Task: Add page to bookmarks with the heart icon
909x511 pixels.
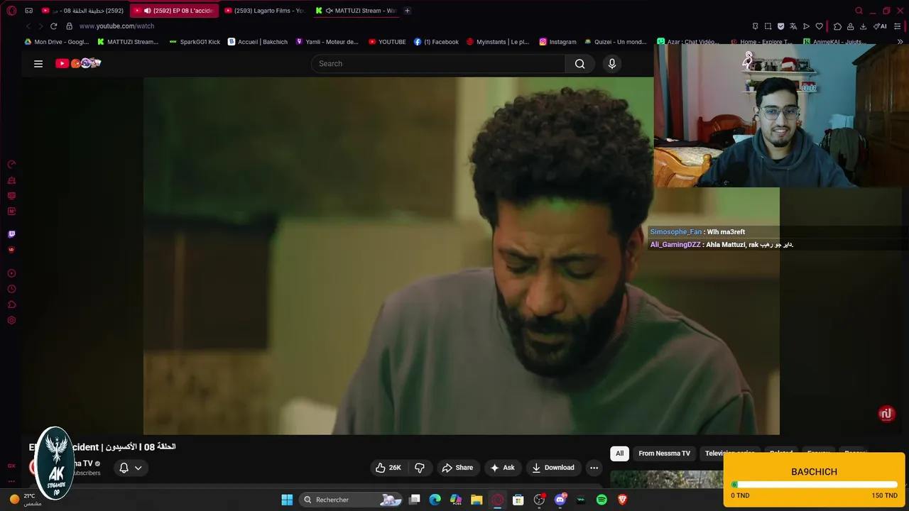Action: (x=819, y=26)
